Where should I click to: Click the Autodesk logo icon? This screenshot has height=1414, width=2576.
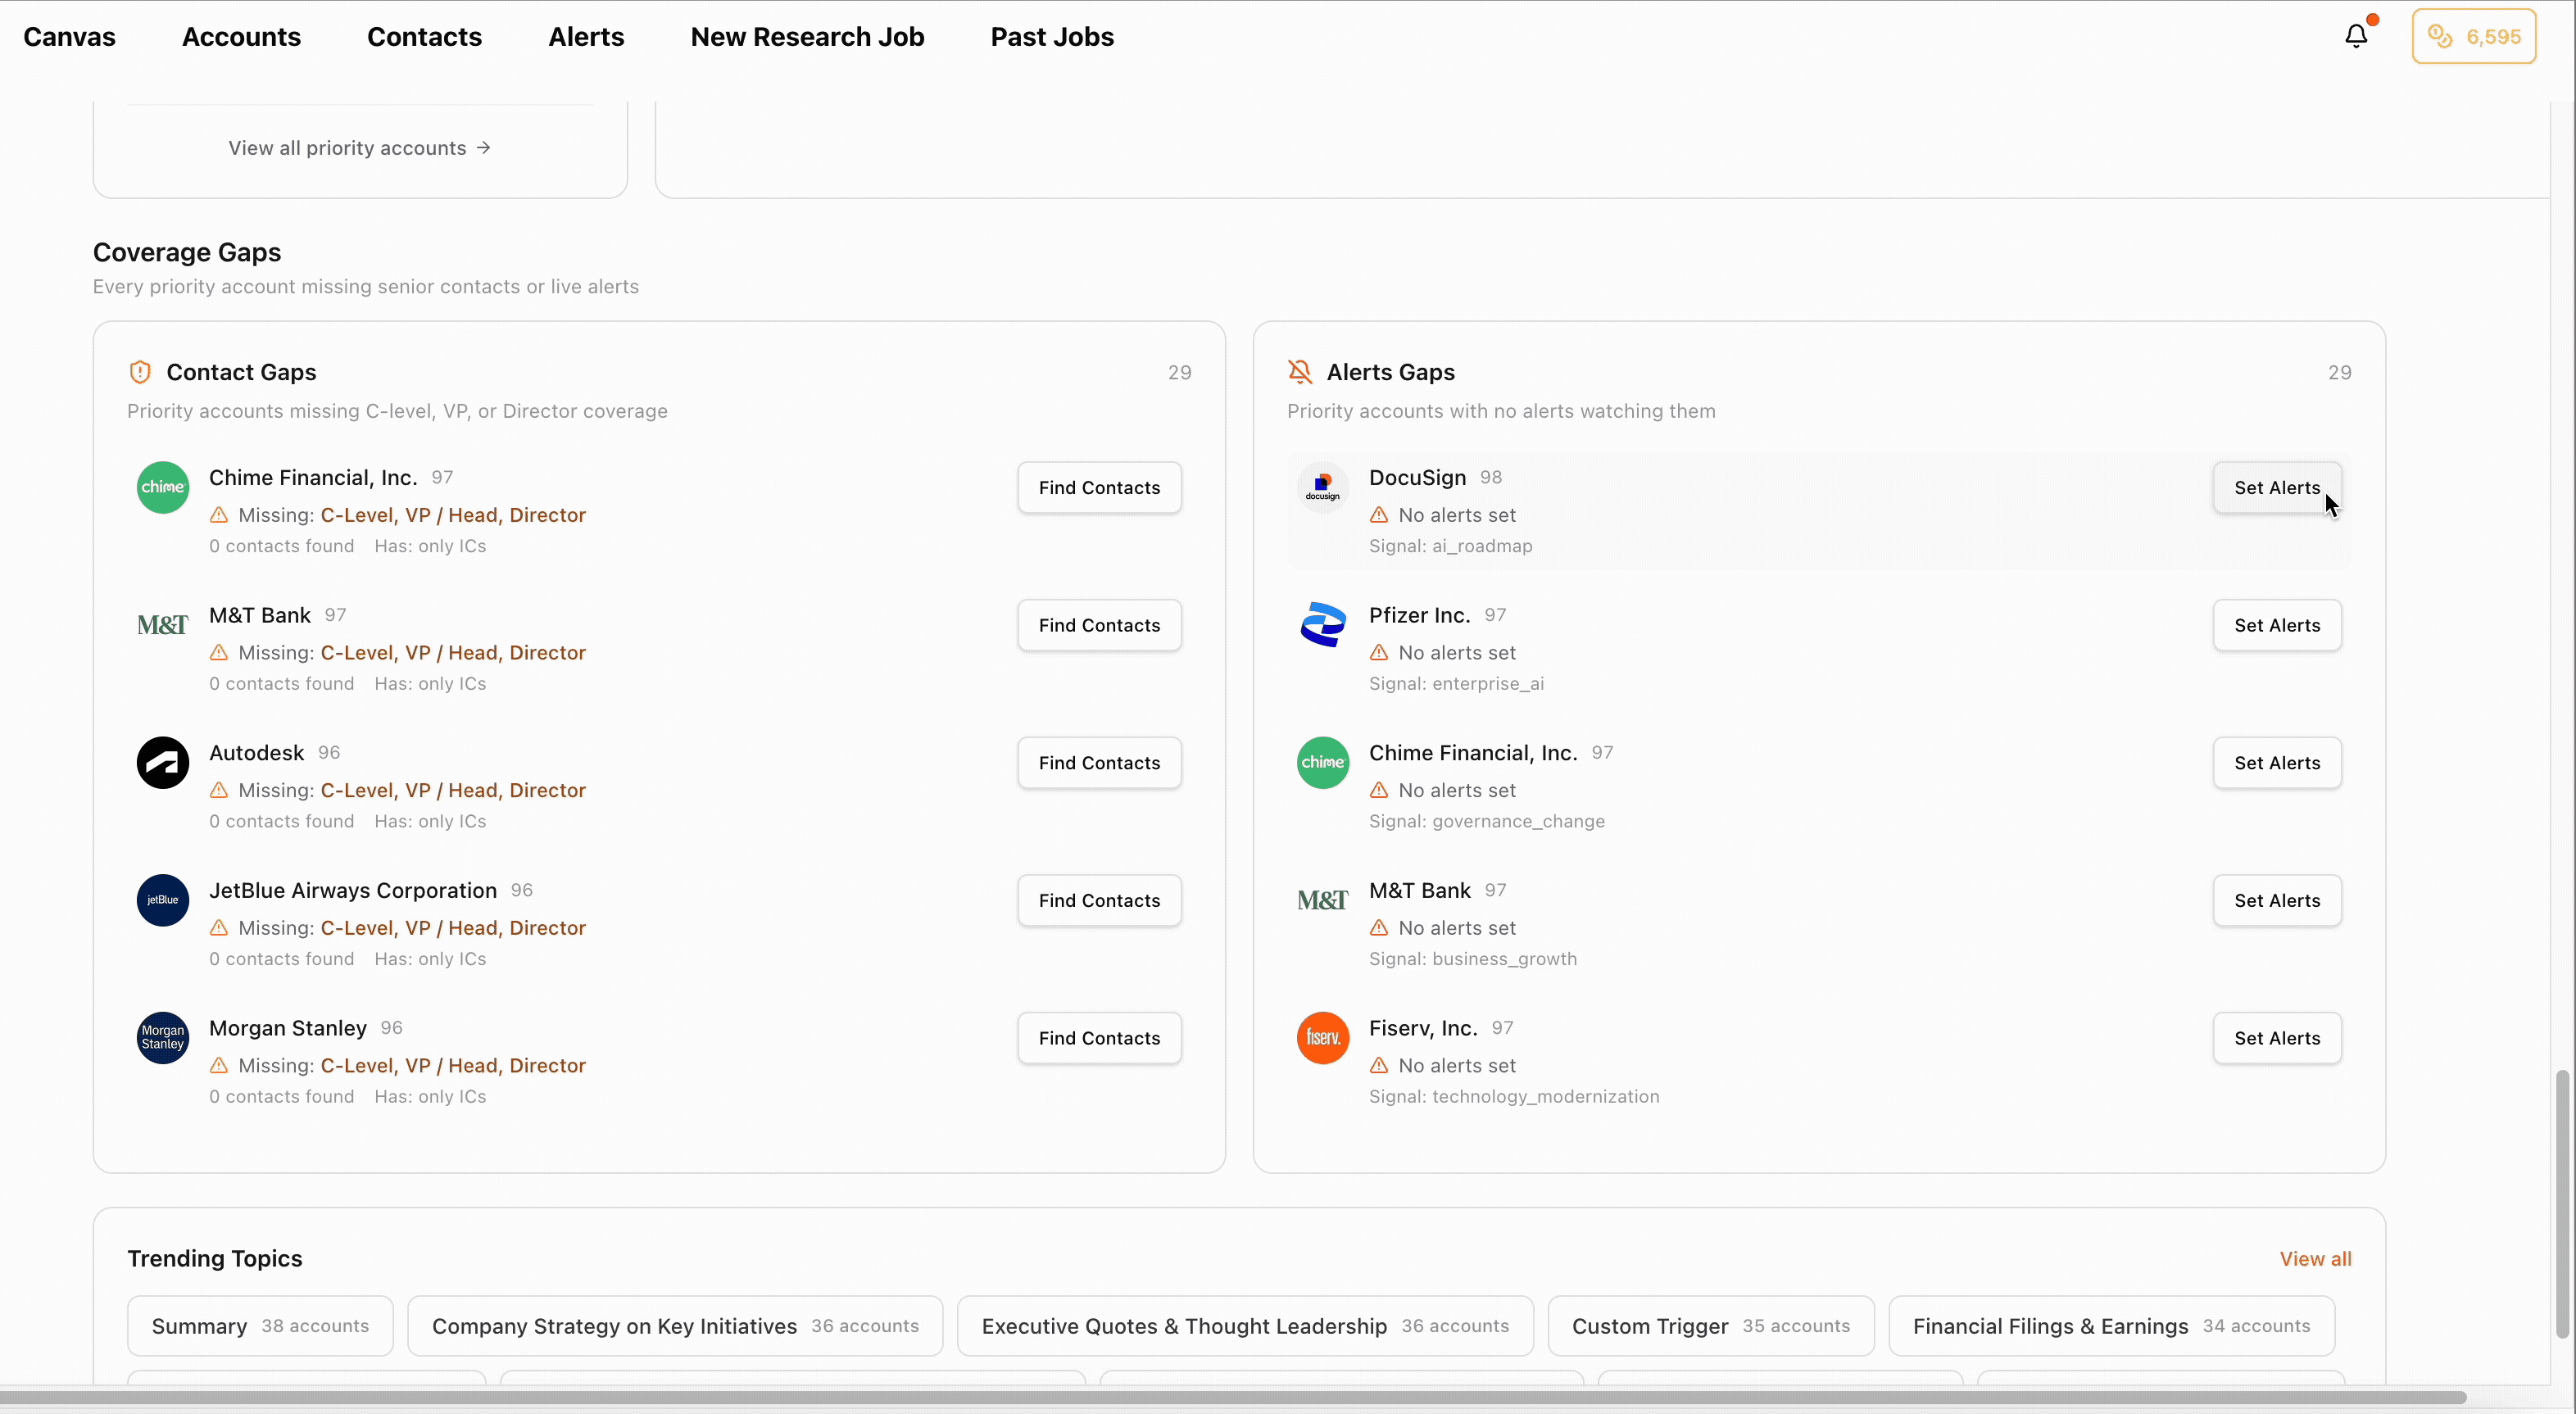point(163,763)
